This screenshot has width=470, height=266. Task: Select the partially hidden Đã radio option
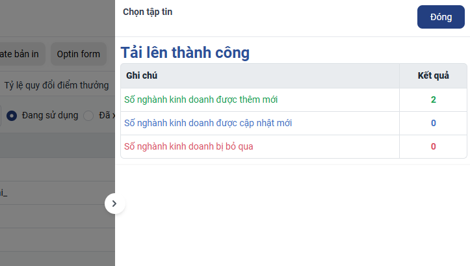(89, 115)
